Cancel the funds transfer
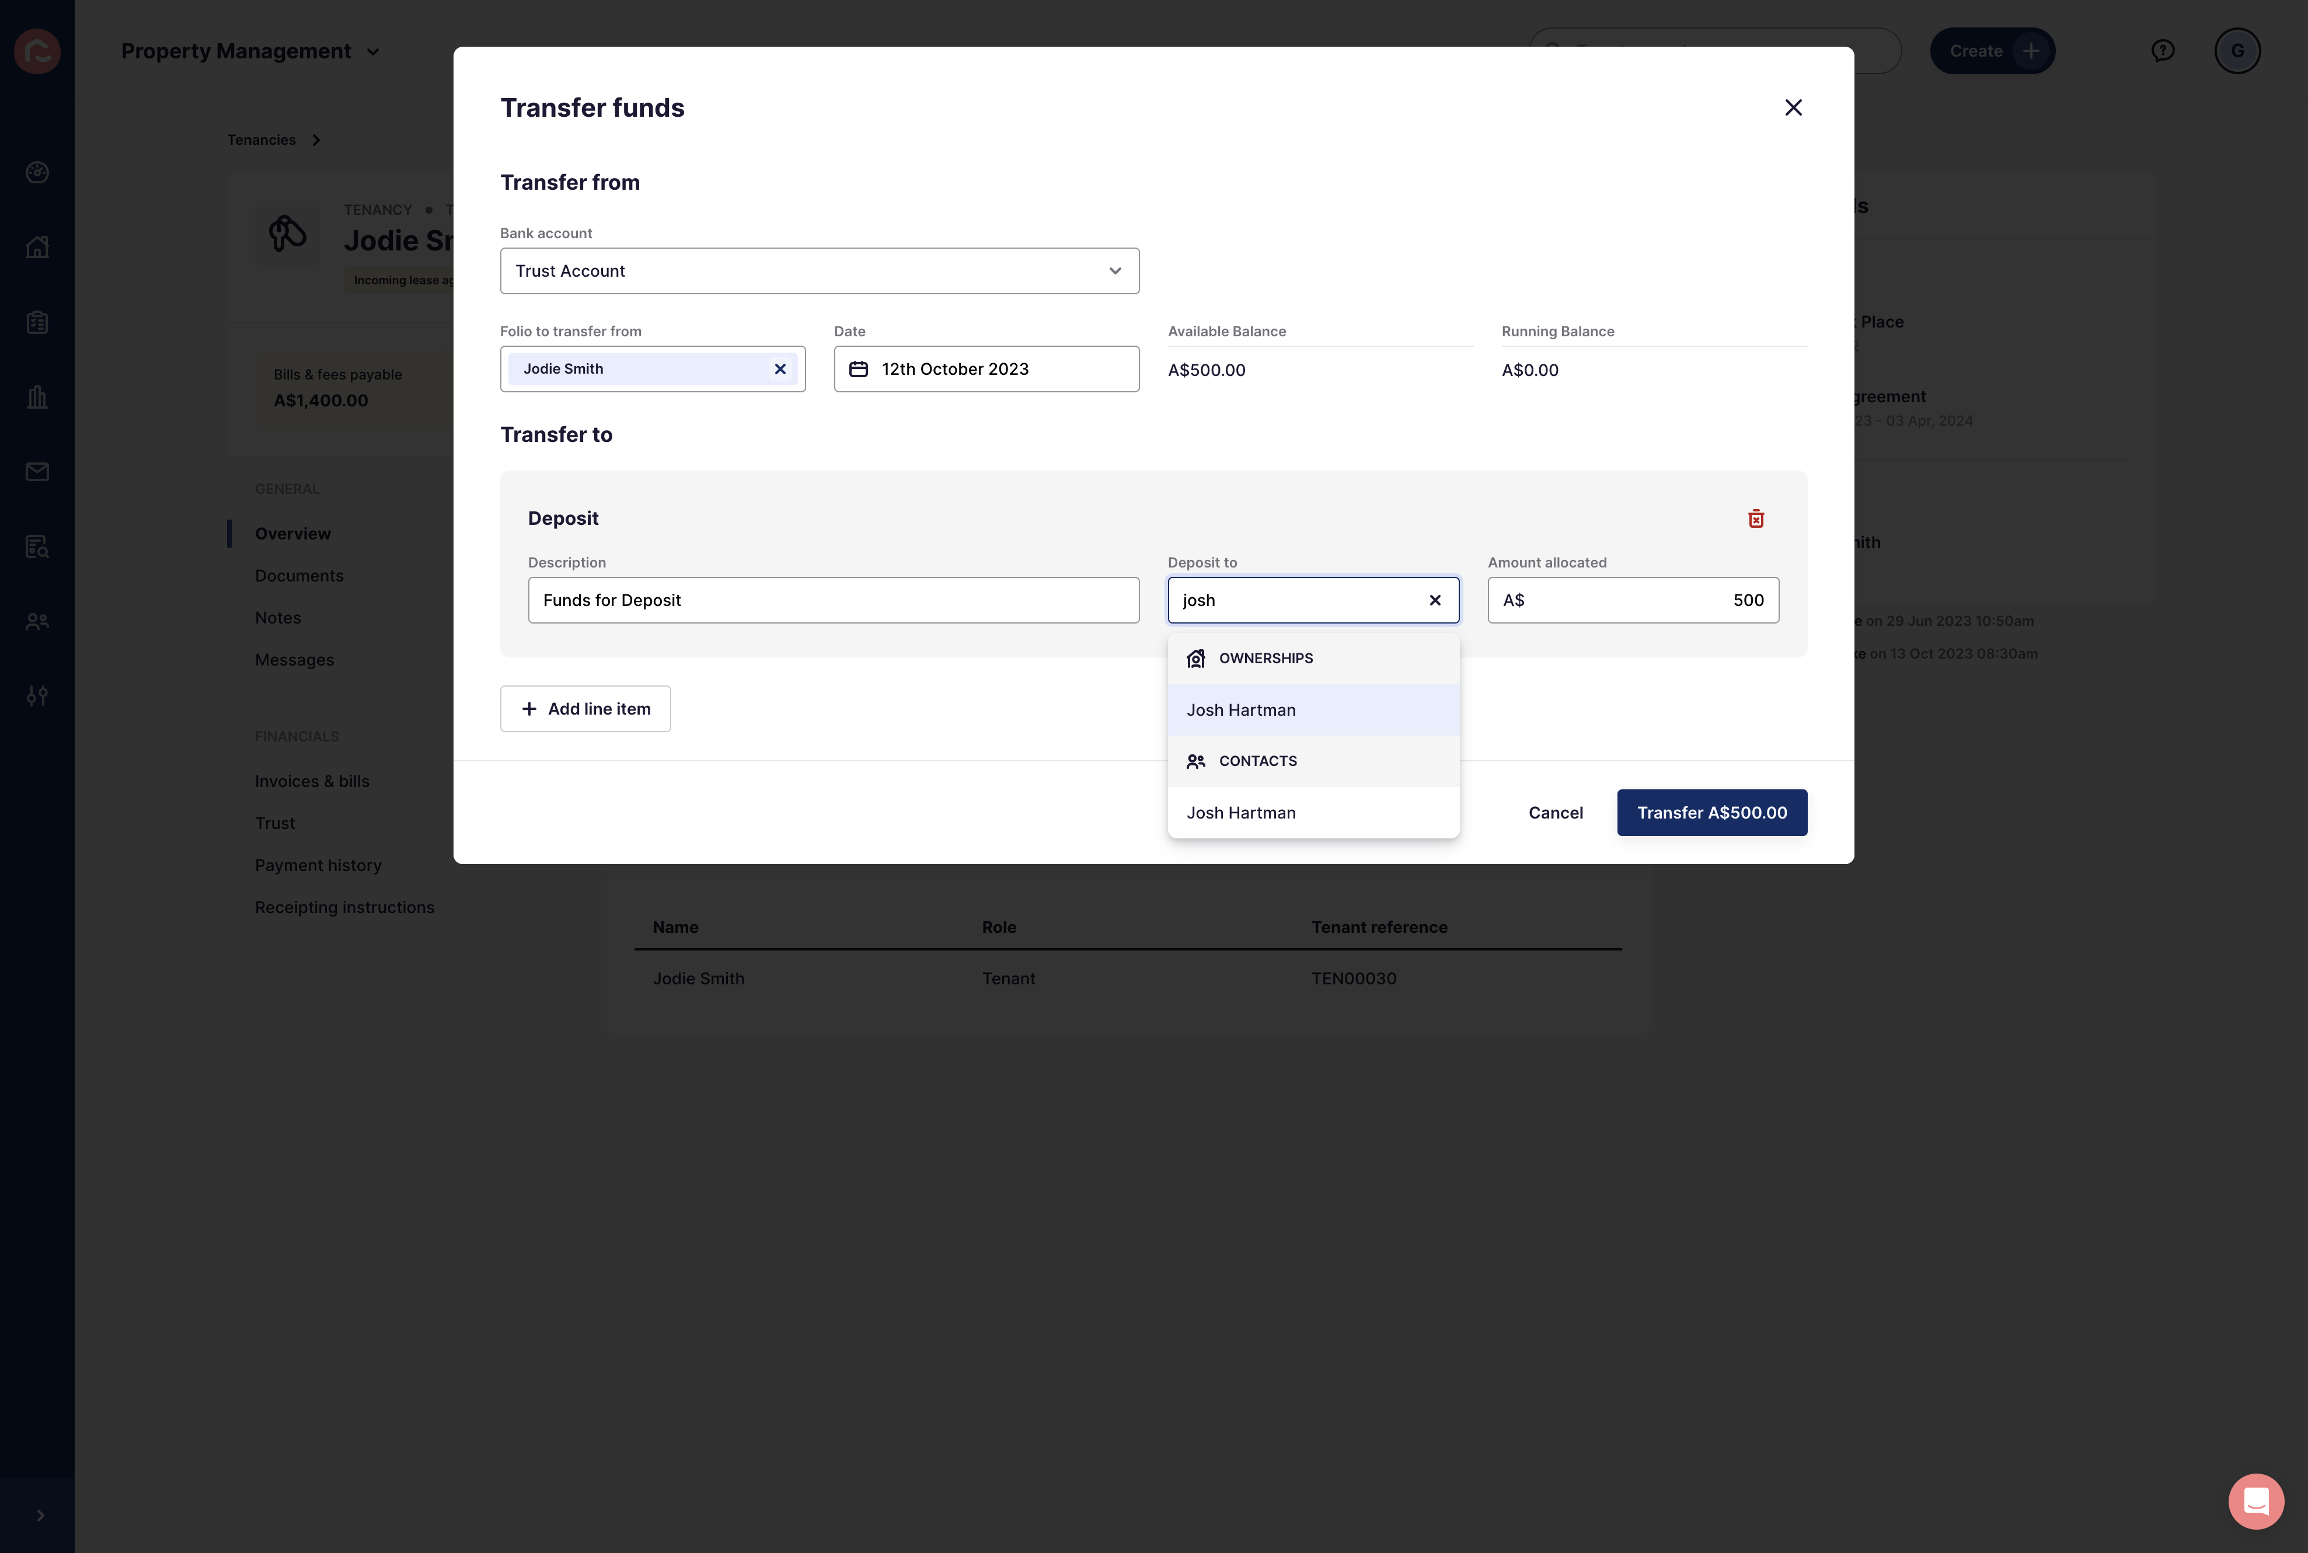This screenshot has height=1553, width=2308. [1556, 812]
